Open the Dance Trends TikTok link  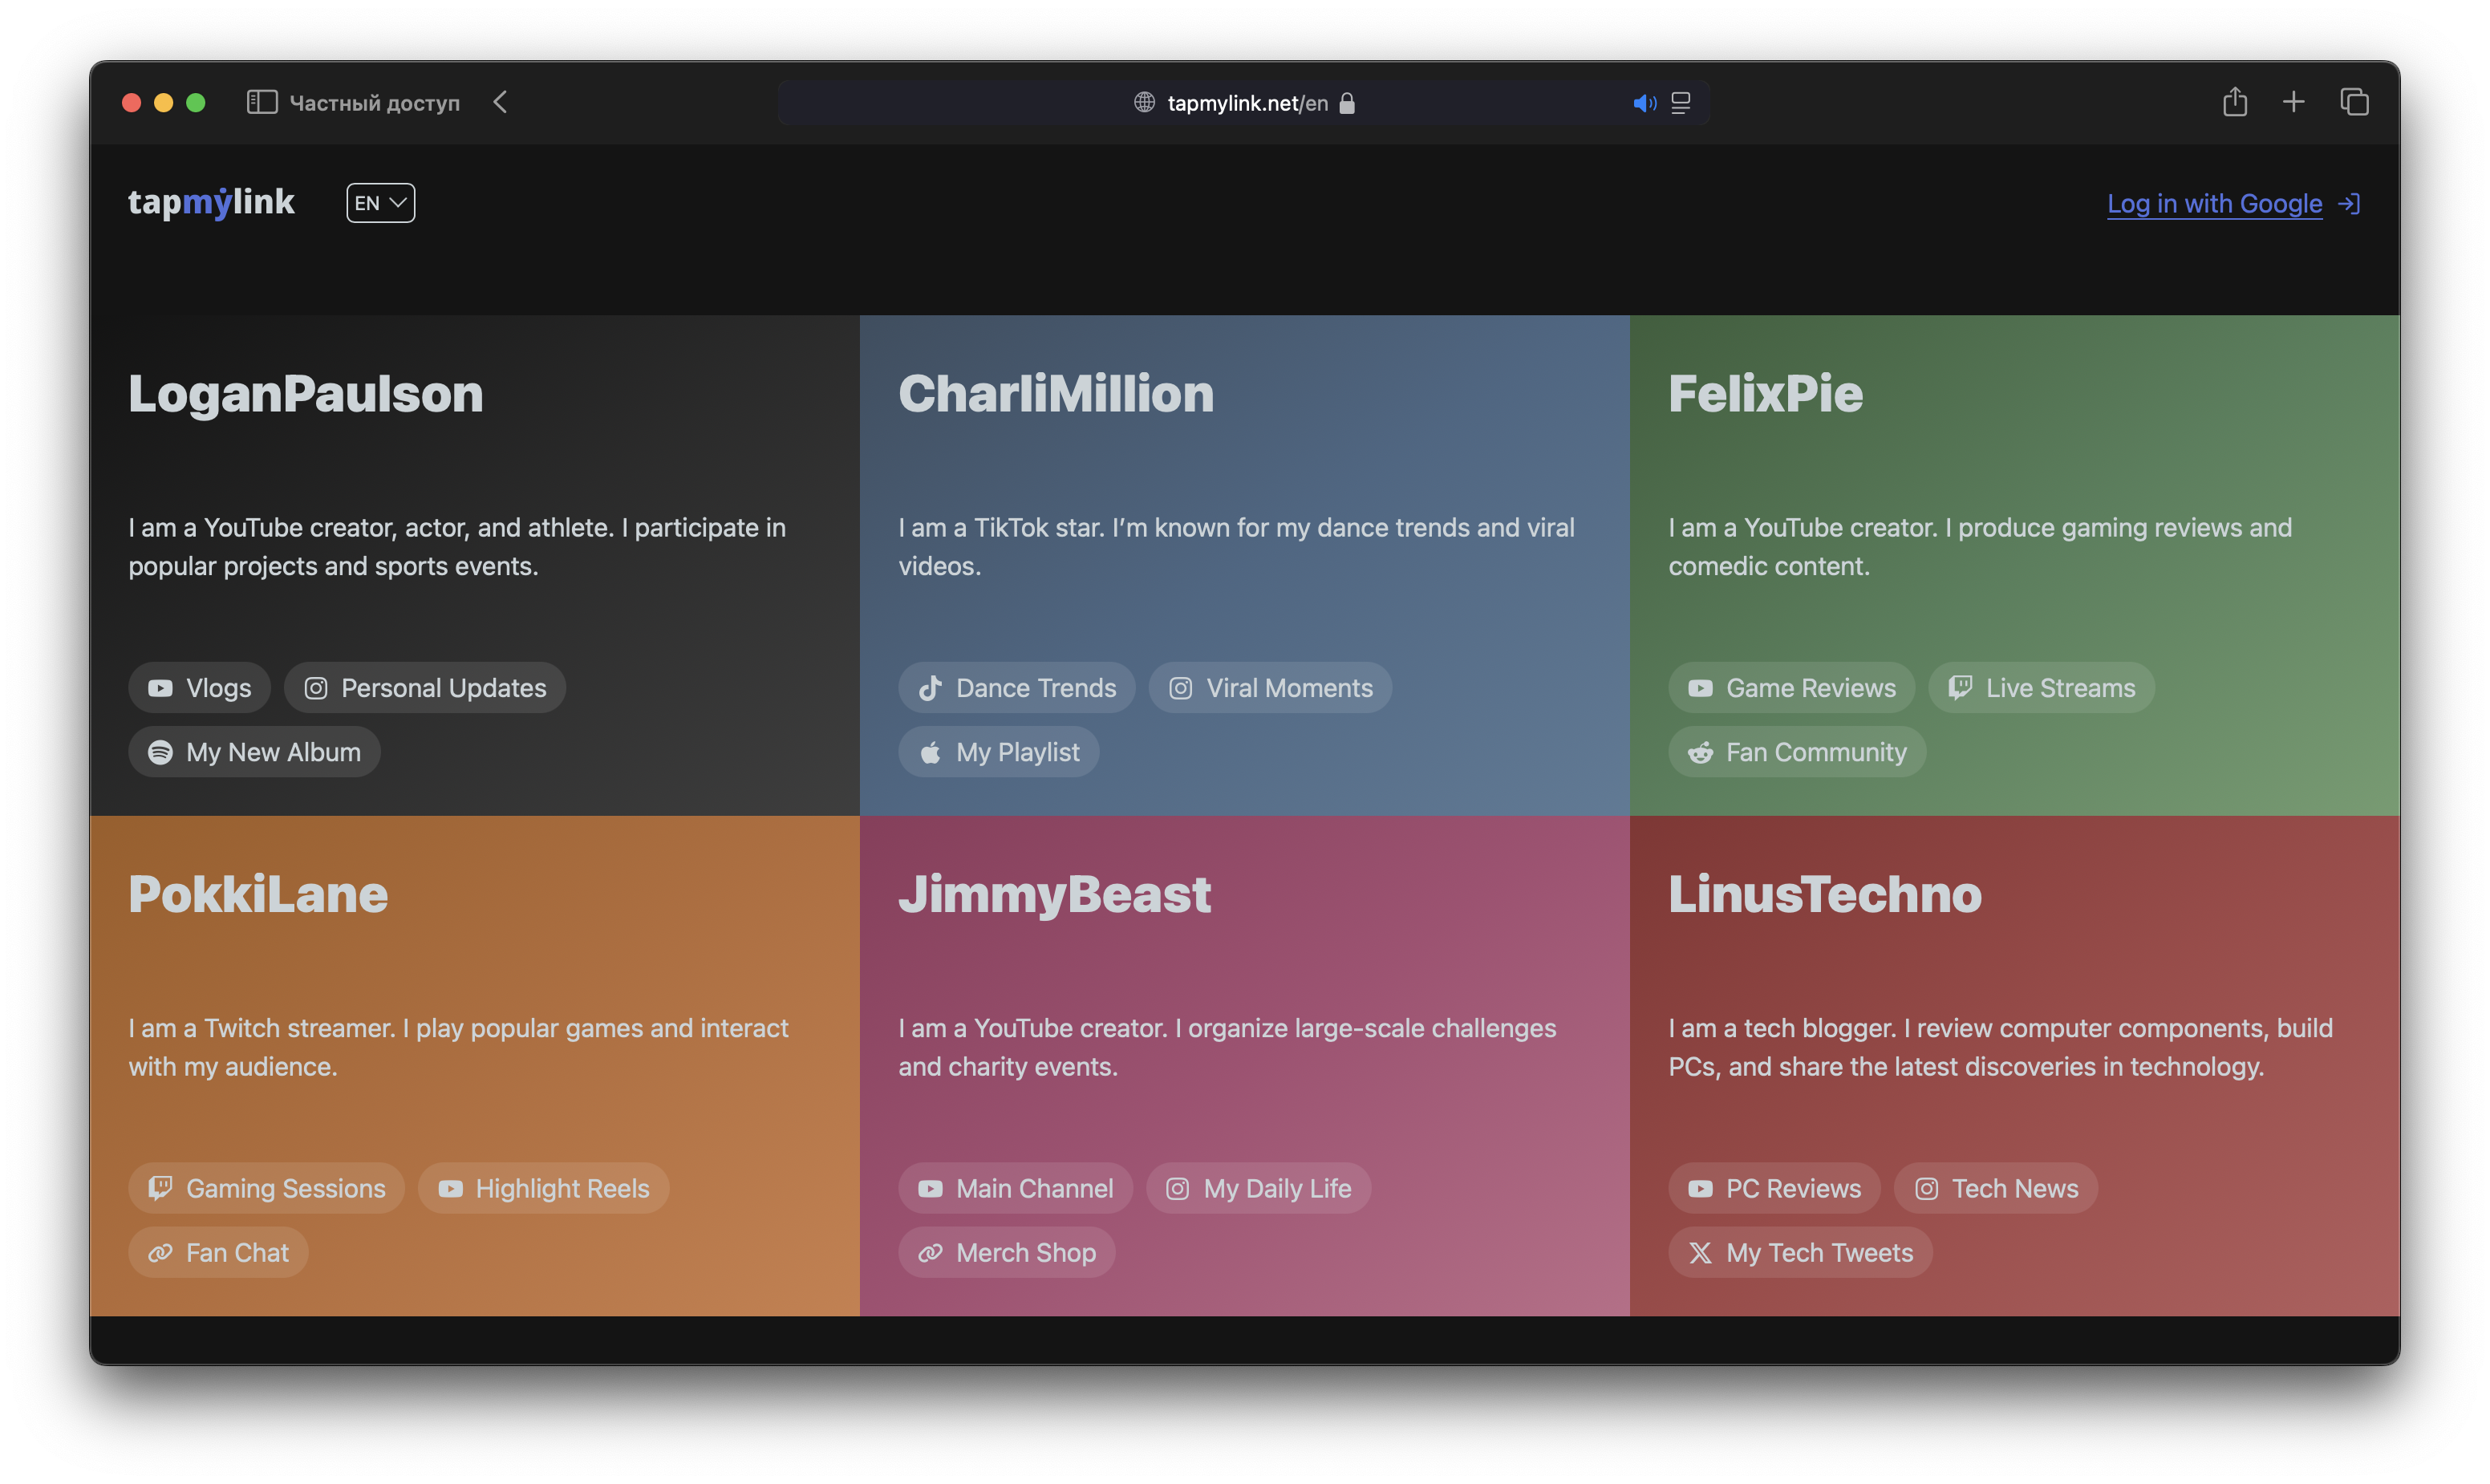tap(1017, 688)
